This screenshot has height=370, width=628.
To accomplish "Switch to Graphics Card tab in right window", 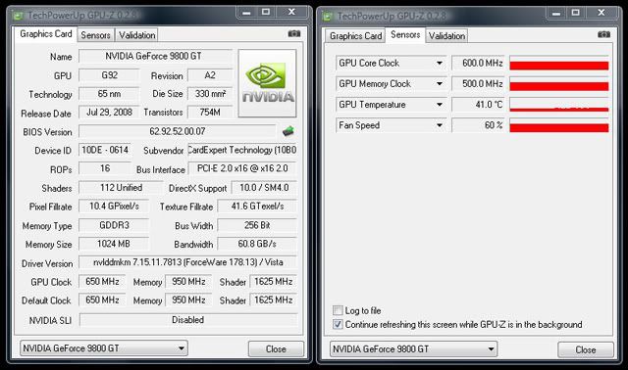I will pos(355,36).
